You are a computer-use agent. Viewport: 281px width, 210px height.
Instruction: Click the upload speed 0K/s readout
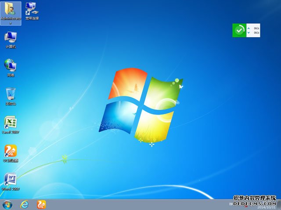pyautogui.click(x=256, y=28)
